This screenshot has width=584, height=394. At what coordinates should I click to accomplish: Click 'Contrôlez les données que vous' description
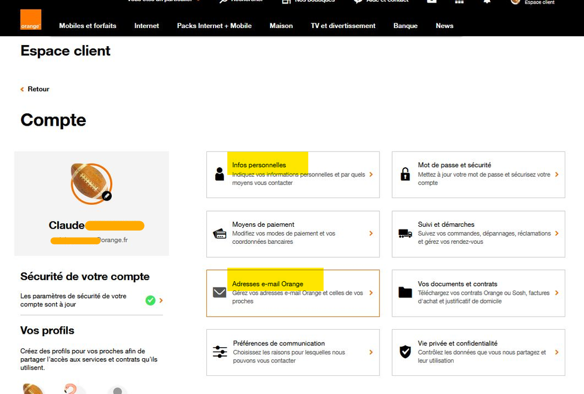coord(482,357)
